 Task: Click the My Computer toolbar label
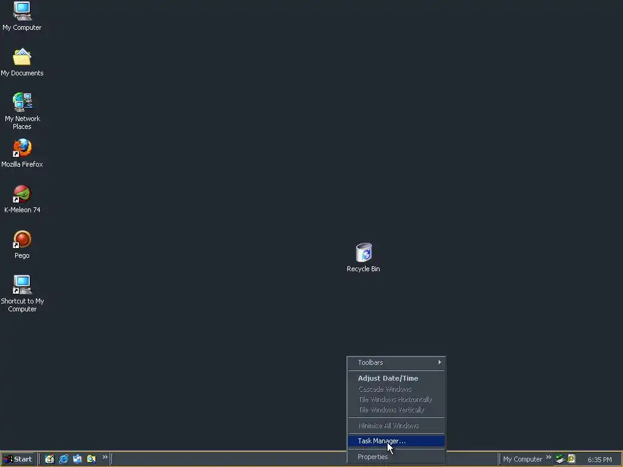click(523, 459)
